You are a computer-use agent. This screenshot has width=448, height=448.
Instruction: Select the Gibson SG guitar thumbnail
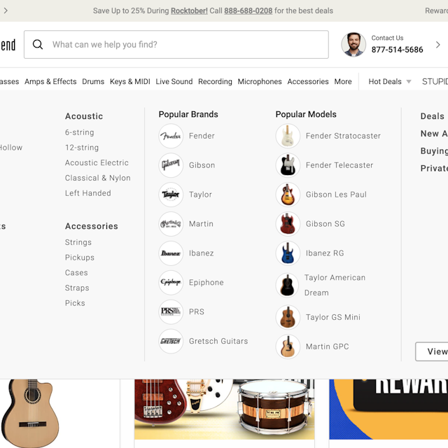(288, 224)
